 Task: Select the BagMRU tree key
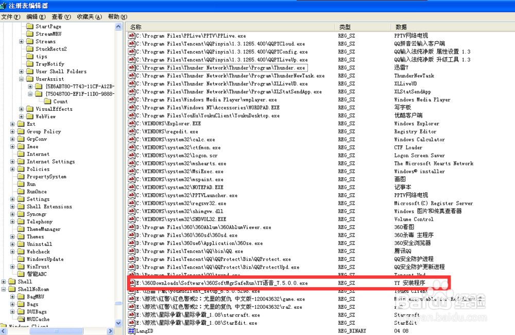36,296
